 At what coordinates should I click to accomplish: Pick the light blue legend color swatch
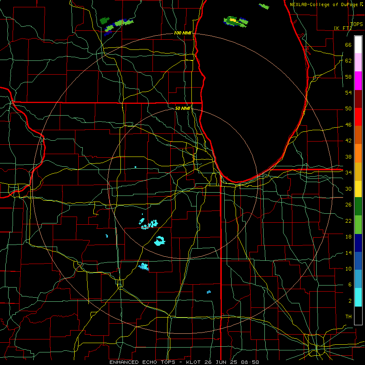358,279
